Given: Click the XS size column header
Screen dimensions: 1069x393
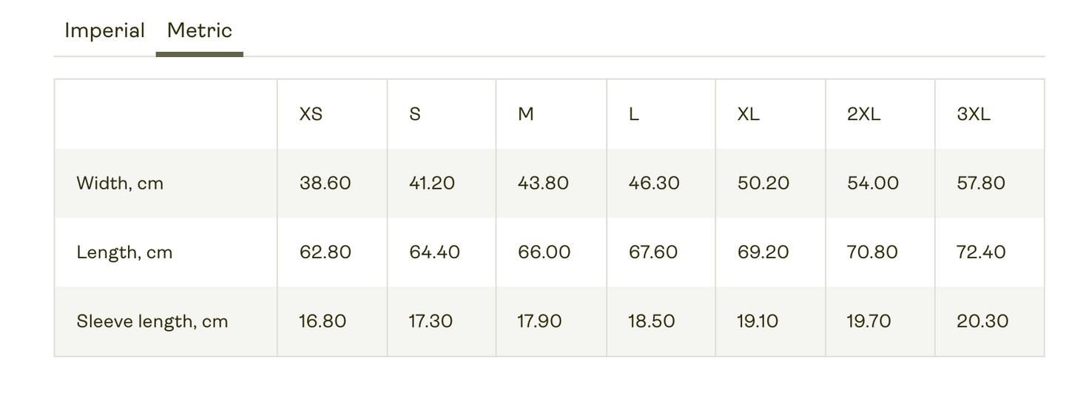Looking at the screenshot, I should 311,114.
